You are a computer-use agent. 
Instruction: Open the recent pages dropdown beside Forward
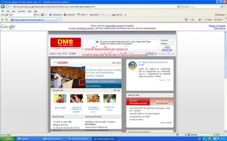point(11,7)
